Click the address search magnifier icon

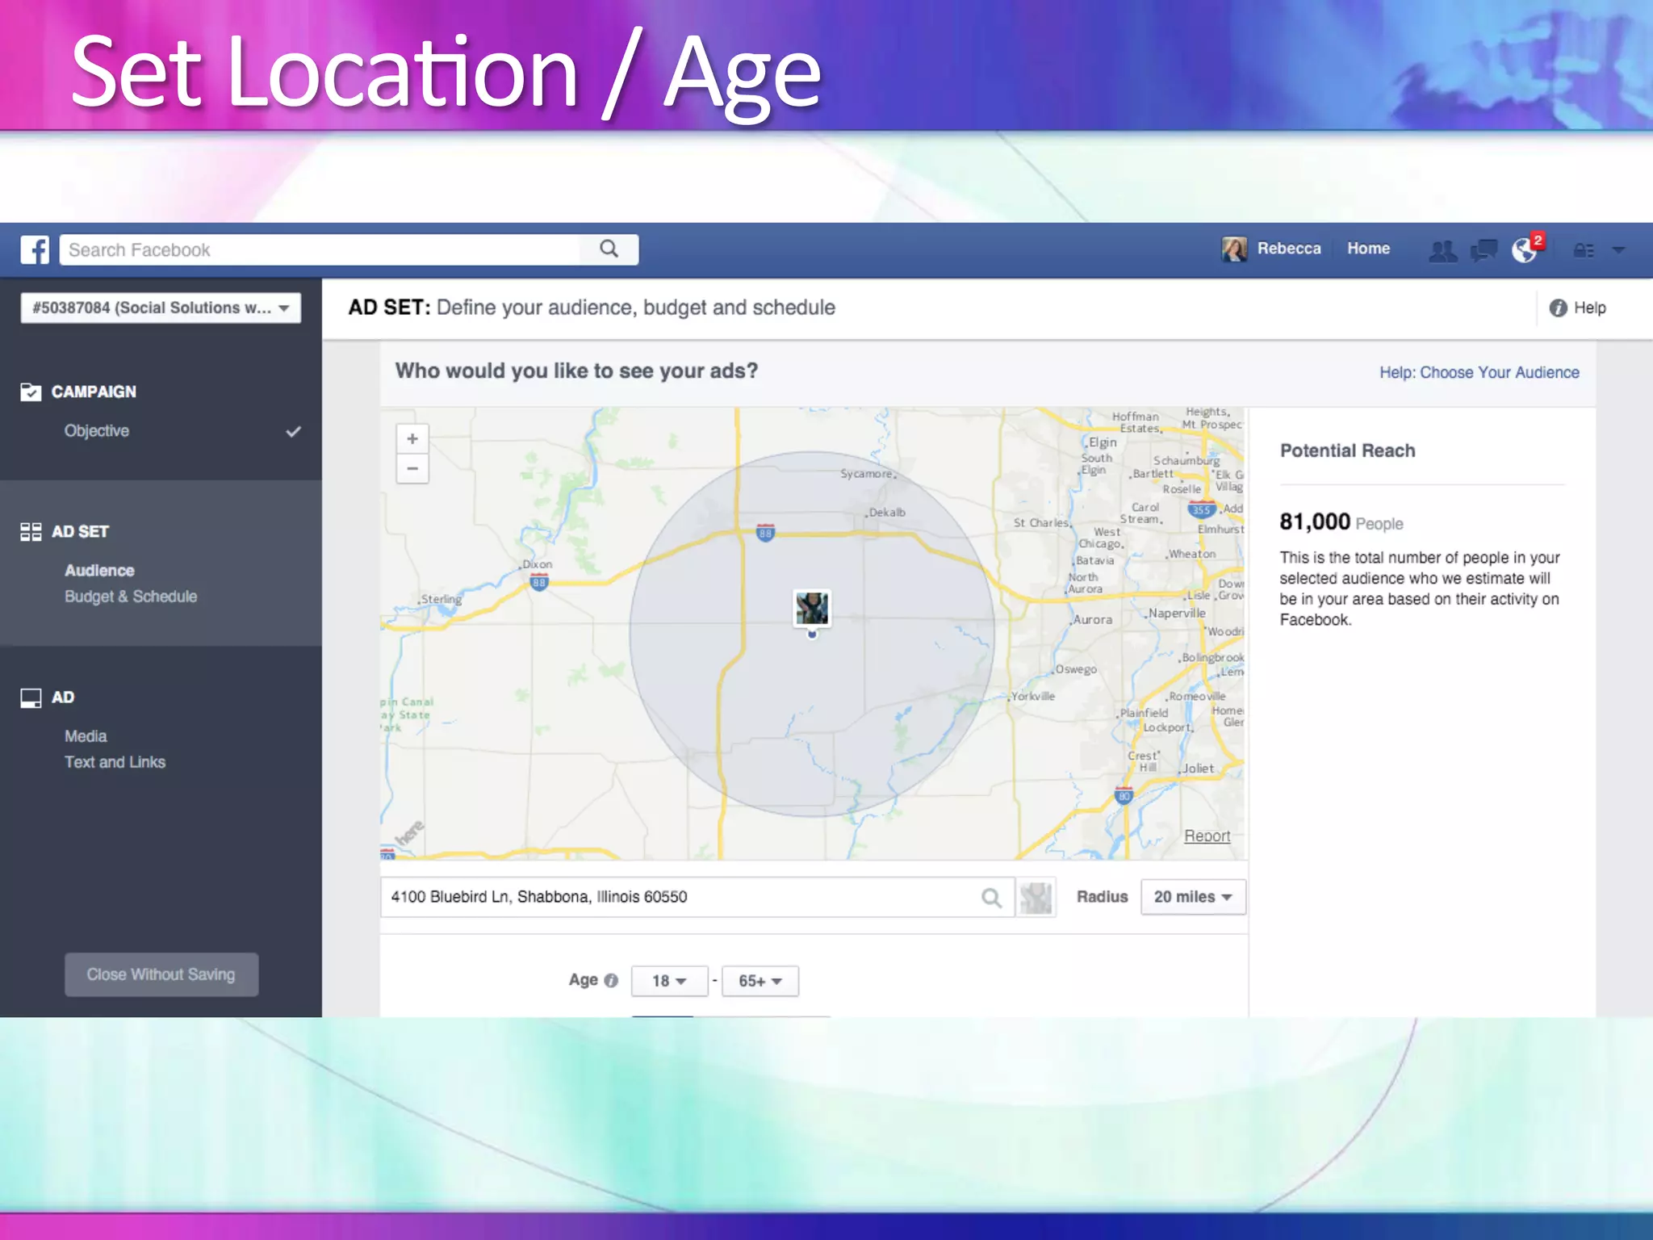tap(991, 898)
